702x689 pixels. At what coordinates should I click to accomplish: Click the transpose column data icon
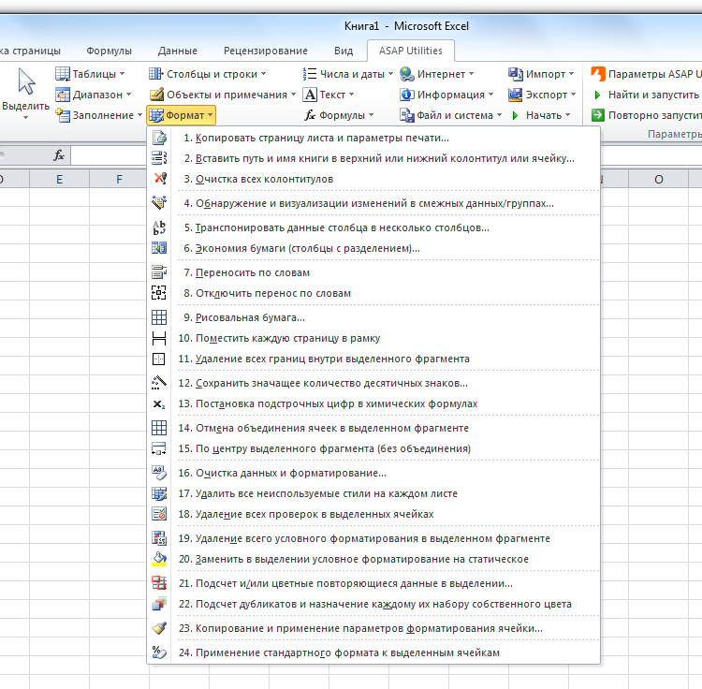pyautogui.click(x=159, y=227)
